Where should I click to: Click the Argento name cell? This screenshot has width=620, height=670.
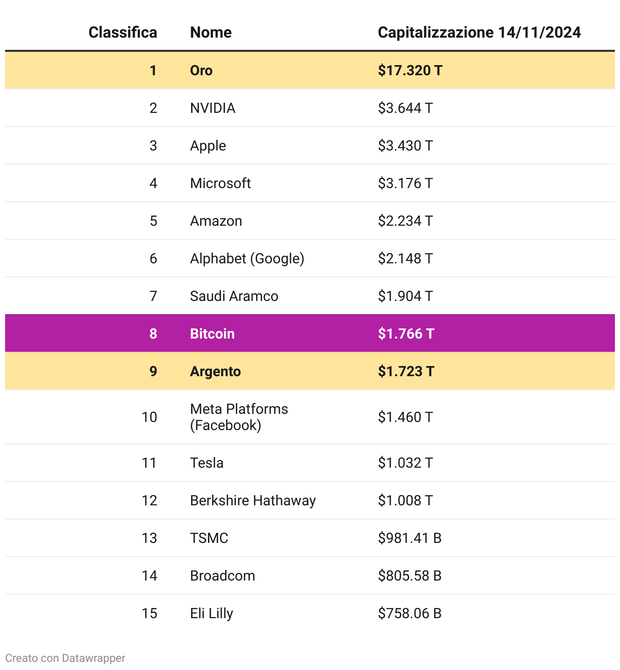pos(215,371)
